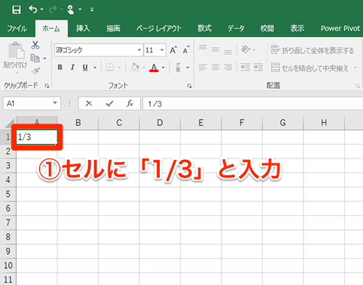Viewport: 363px width, 285px height.
Task: Open the ファイル tab
Action: click(17, 28)
